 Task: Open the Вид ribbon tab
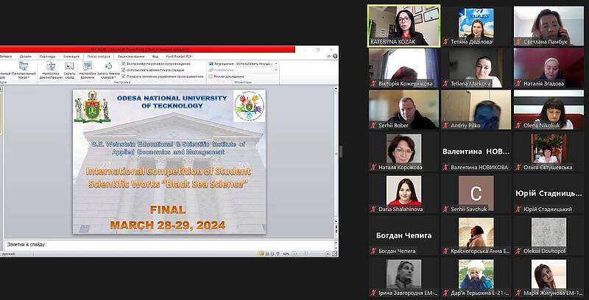point(155,56)
